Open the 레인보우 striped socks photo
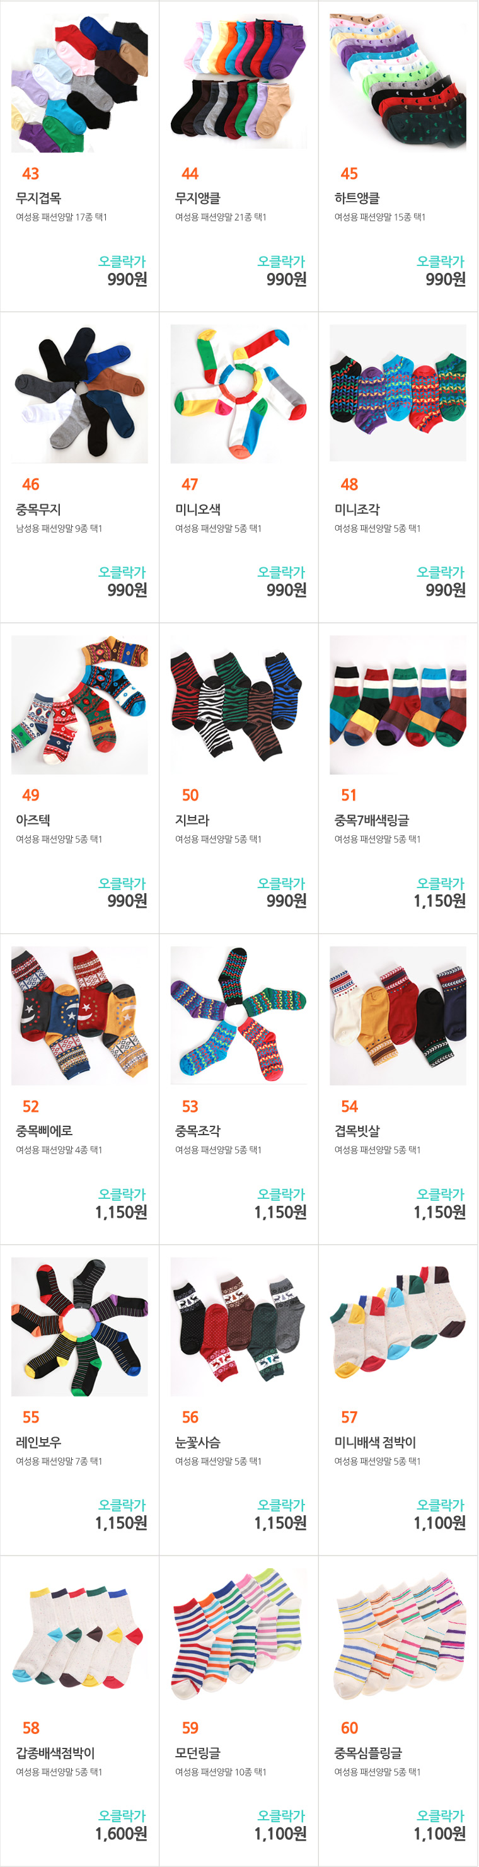The height and width of the screenshot is (1867, 479). click(79, 1326)
